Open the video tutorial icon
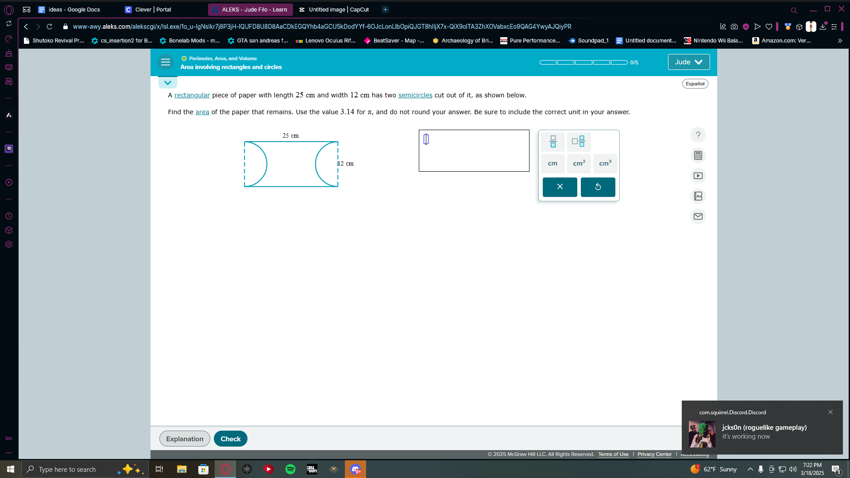 [698, 176]
